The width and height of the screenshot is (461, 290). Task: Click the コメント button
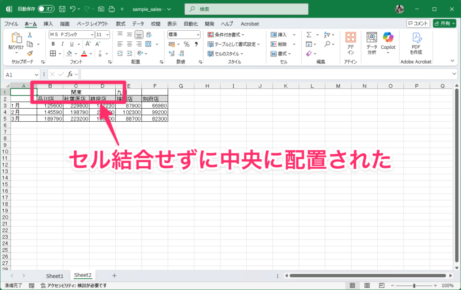(x=418, y=23)
